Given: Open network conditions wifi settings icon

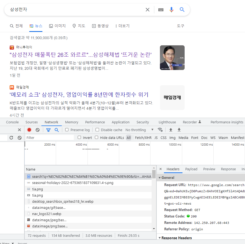Looking at the screenshot, I should (x=160, y=130).
